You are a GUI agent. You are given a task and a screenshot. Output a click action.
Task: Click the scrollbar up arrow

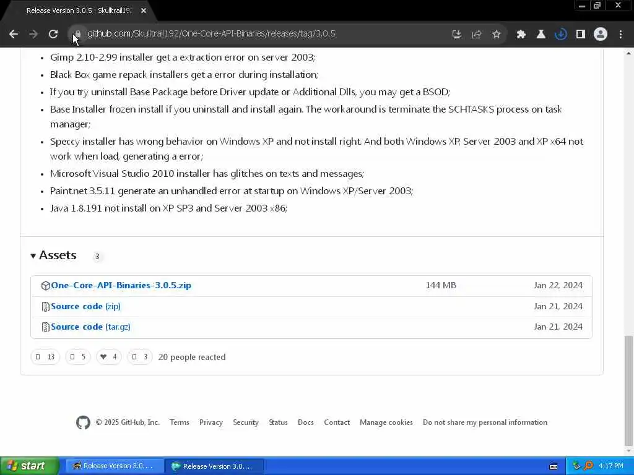628,53
